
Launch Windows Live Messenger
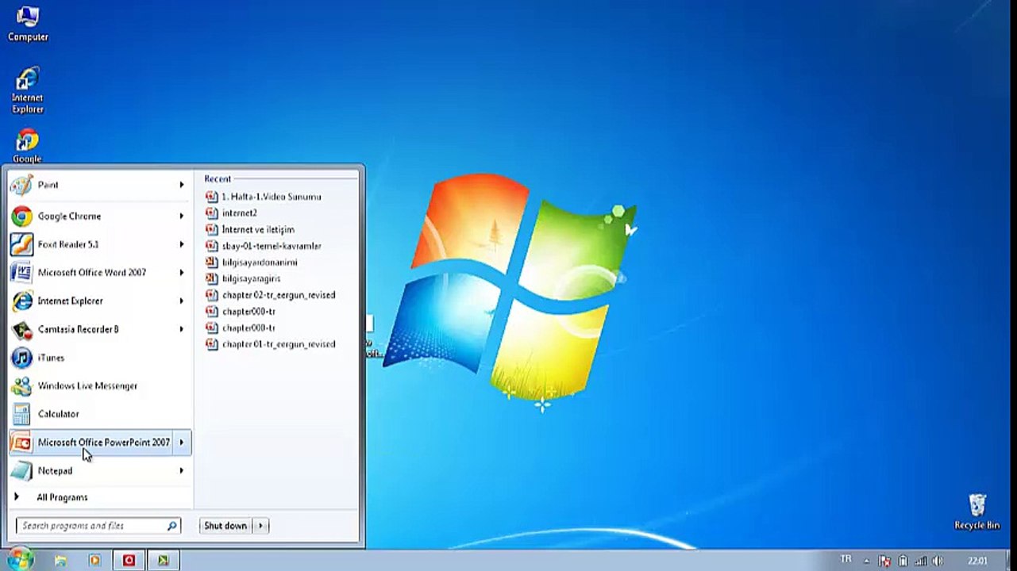99,385
